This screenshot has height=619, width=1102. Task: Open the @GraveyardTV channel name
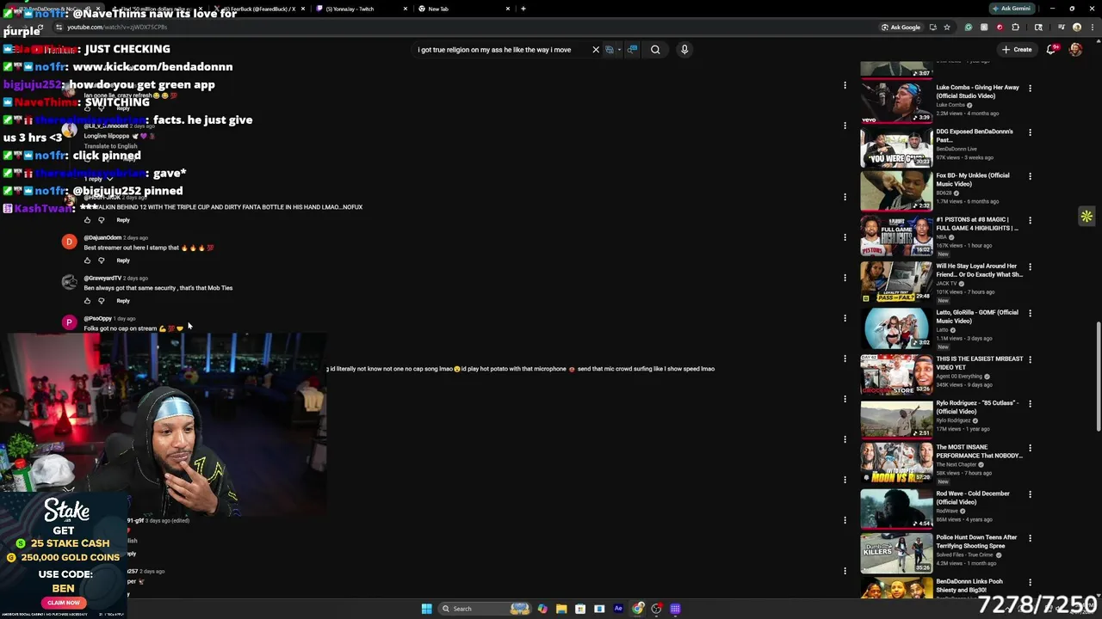102,279
